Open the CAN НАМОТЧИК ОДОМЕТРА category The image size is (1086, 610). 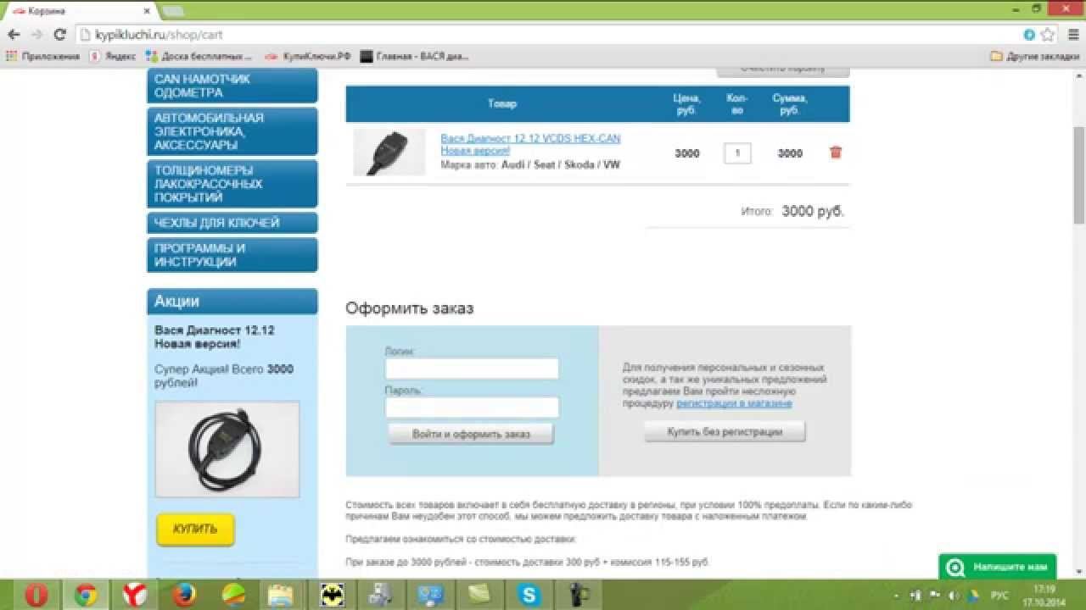click(232, 86)
